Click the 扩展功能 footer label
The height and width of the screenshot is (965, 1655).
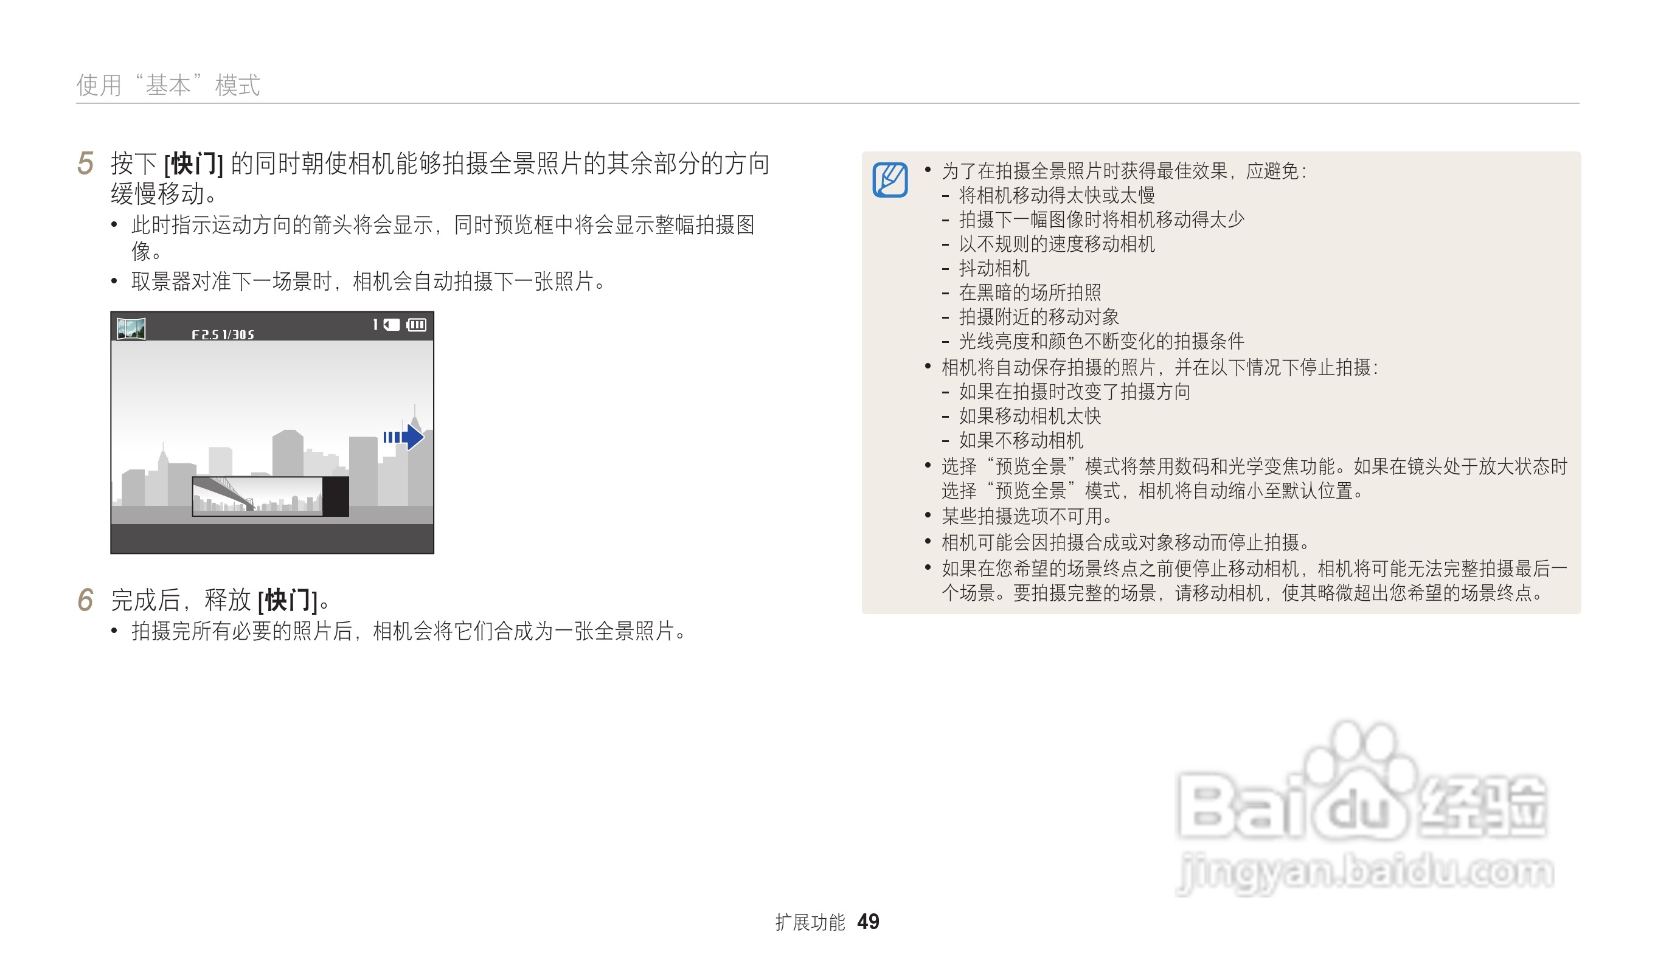coord(810,923)
